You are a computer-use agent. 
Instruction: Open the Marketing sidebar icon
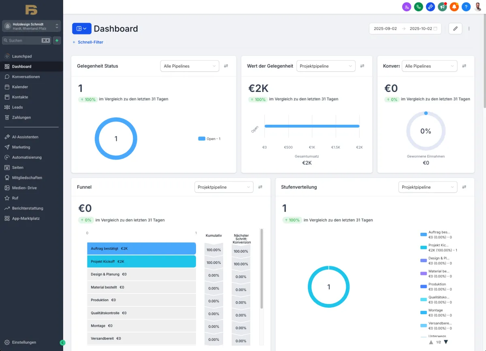tap(7, 147)
